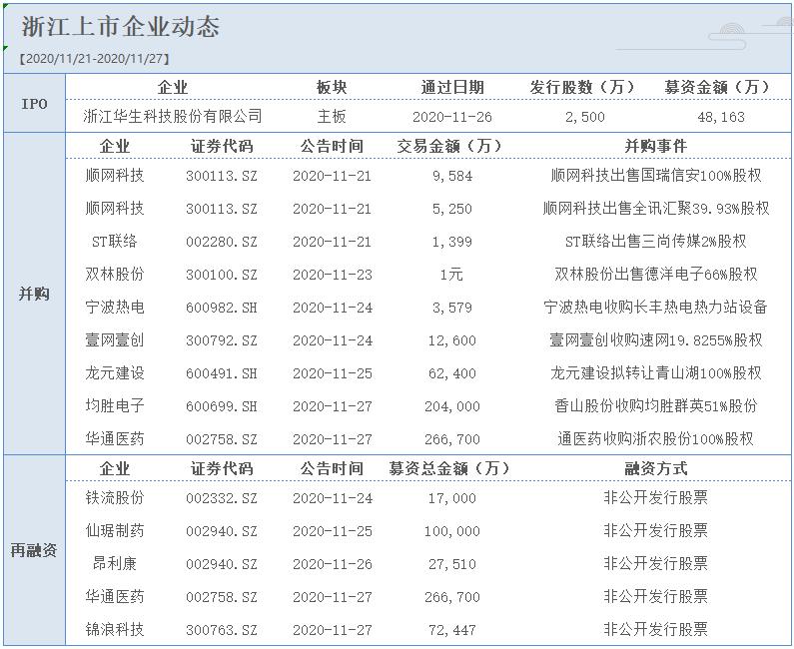Click the refinancing date 2020-11-26
Image resolution: width=794 pixels, height=649 pixels.
tap(333, 564)
